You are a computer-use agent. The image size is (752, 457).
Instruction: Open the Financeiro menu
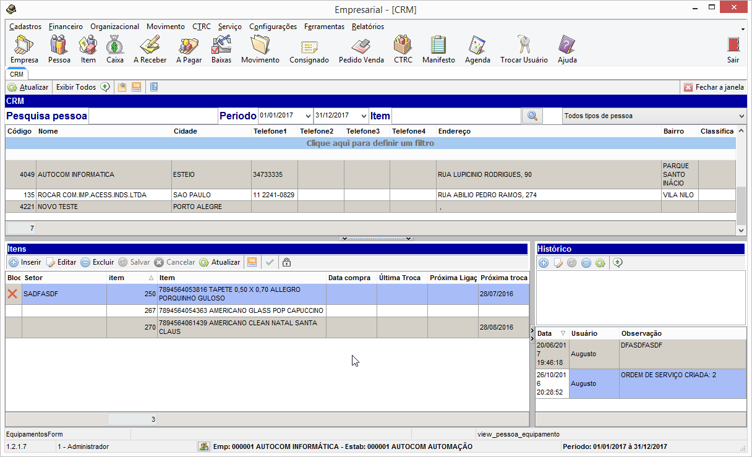pyautogui.click(x=66, y=27)
